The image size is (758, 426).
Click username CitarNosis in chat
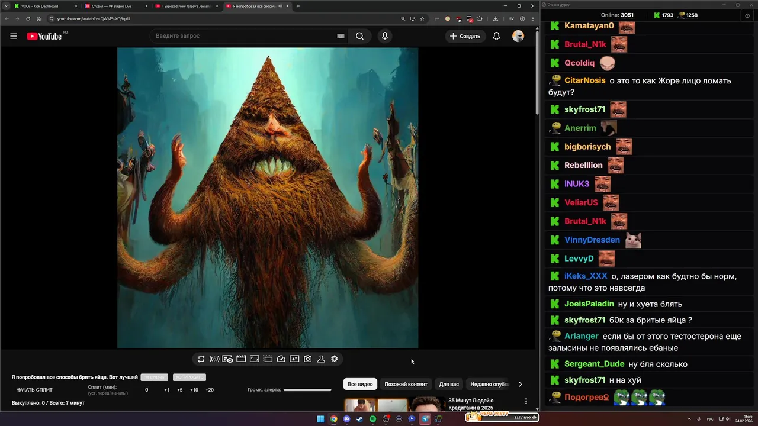(585, 80)
